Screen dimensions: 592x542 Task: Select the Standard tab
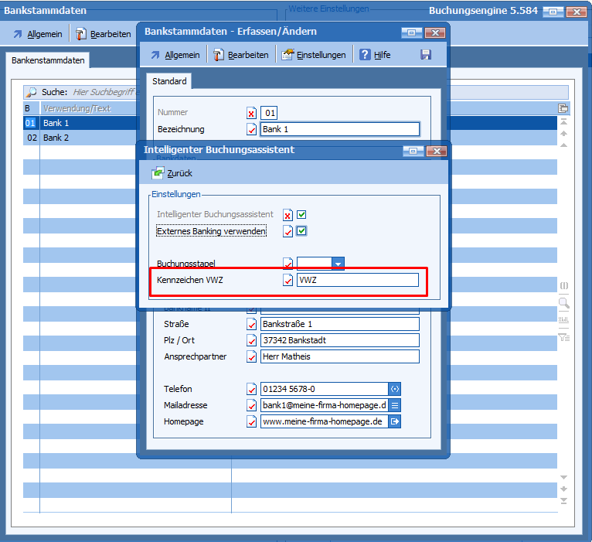pyautogui.click(x=168, y=81)
